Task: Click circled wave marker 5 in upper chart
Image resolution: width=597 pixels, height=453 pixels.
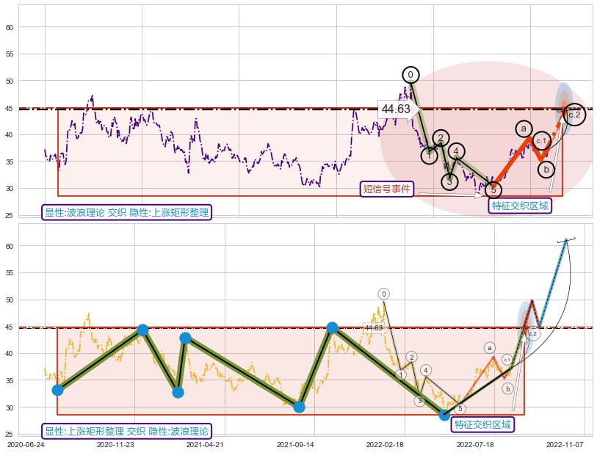Action: tap(493, 190)
